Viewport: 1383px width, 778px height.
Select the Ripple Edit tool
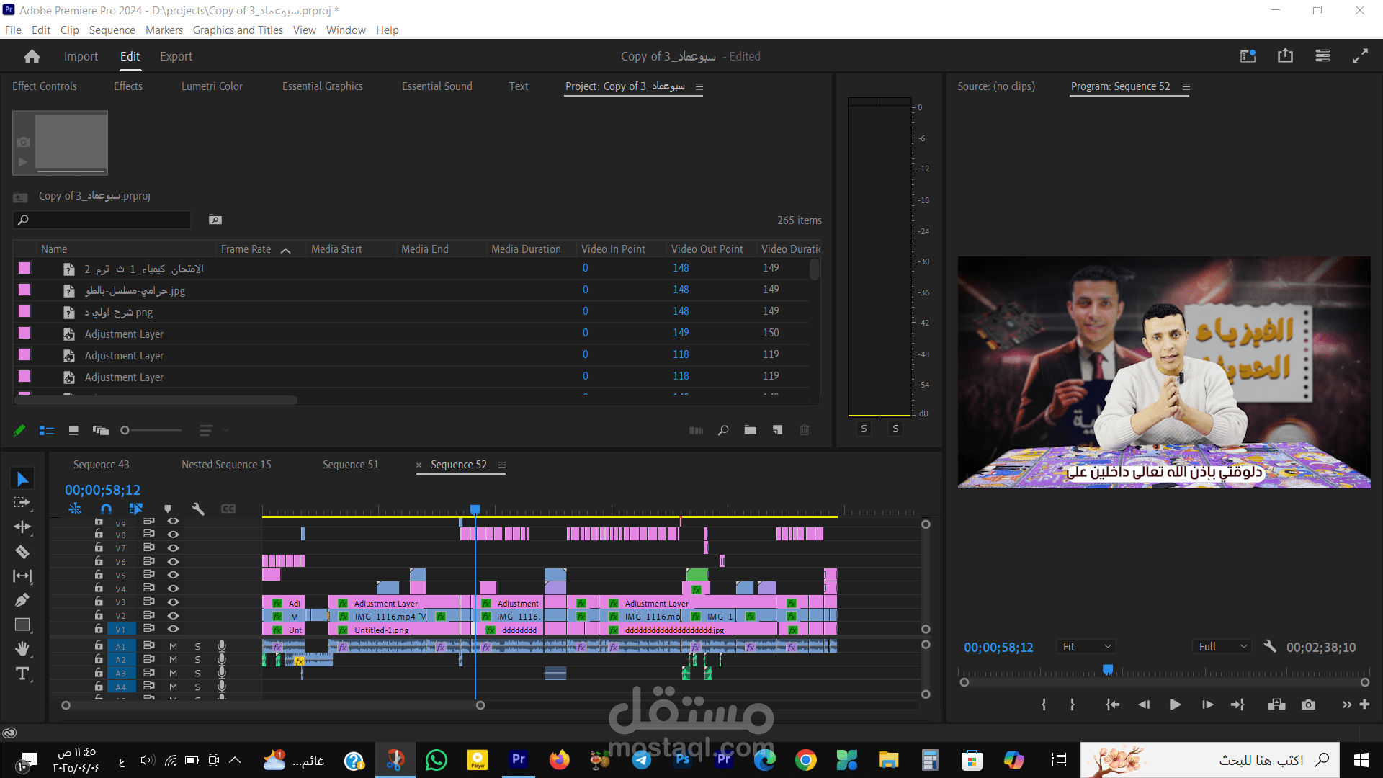coord(22,527)
